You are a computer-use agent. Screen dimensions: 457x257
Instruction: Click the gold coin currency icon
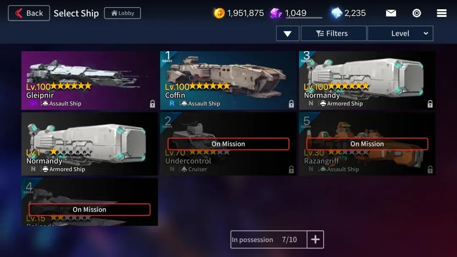[x=219, y=13]
